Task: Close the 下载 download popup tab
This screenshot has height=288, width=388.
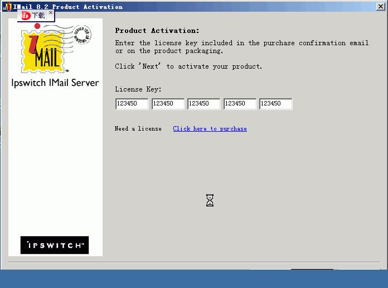Action: [x=51, y=13]
